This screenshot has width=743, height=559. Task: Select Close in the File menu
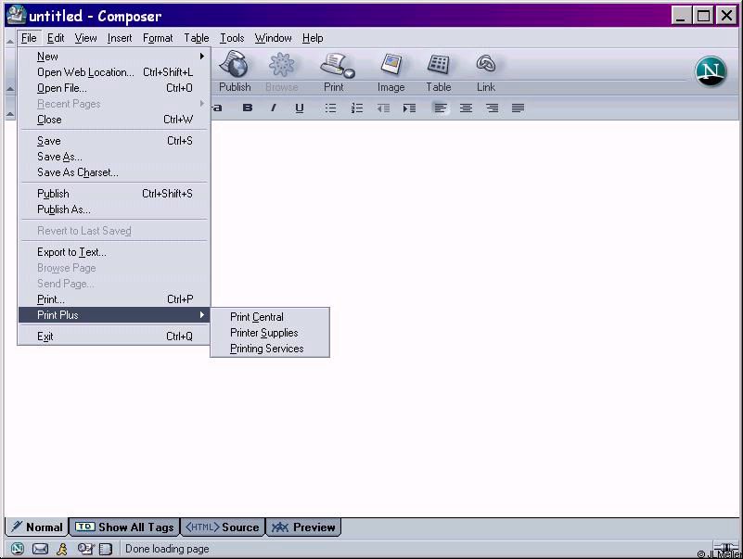tap(114, 120)
